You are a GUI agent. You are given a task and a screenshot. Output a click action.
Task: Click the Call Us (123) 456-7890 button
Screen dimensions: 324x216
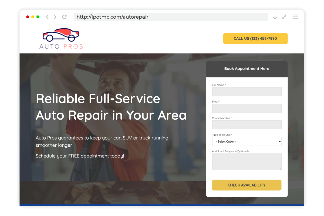[255, 38]
